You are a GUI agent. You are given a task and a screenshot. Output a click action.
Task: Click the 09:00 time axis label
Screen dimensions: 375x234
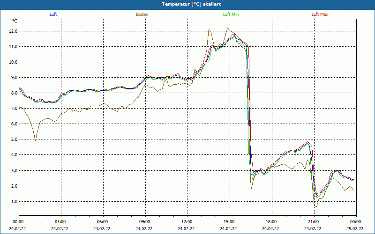[145, 222]
